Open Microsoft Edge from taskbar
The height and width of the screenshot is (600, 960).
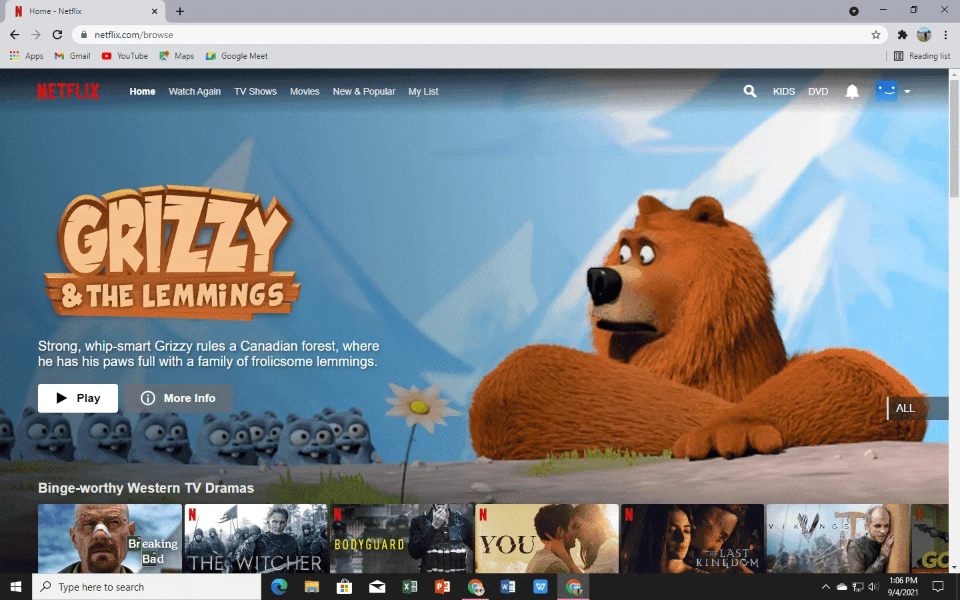coord(279,587)
